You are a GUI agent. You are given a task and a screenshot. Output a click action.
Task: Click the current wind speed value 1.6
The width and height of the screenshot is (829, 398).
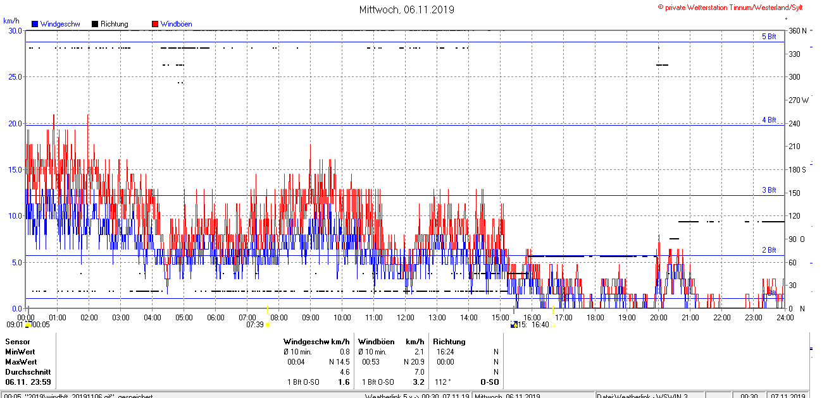pos(344,382)
